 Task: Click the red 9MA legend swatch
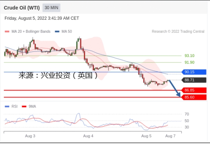24,106
